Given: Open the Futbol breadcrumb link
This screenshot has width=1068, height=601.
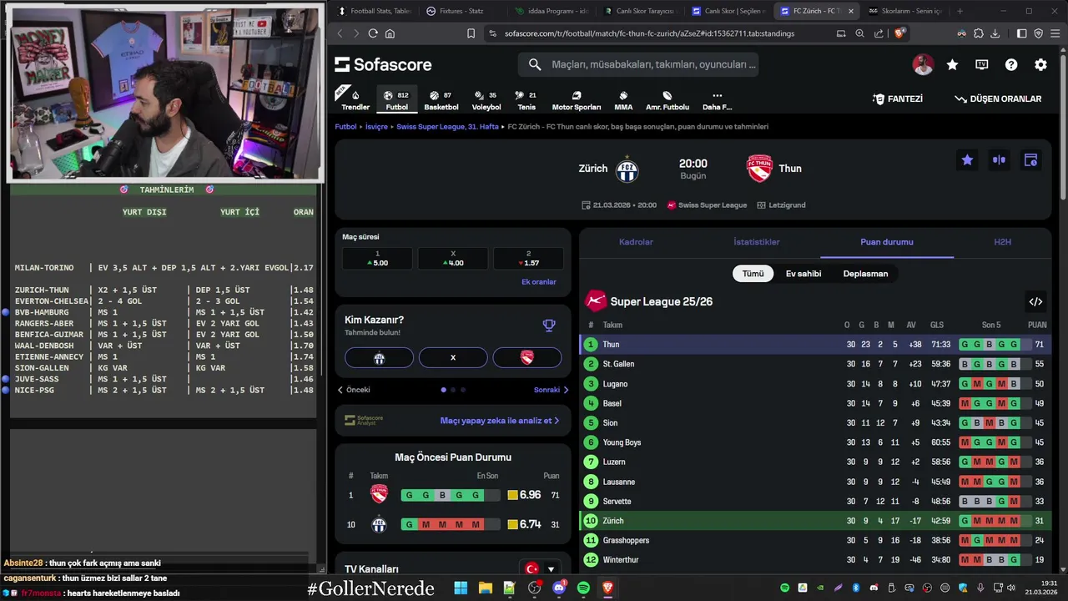Looking at the screenshot, I should coord(345,127).
